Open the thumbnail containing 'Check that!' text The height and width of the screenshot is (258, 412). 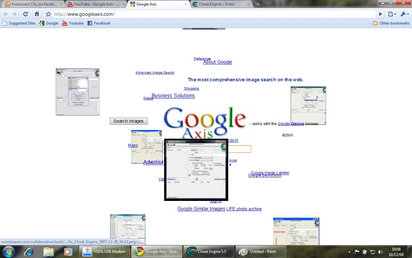(x=296, y=231)
